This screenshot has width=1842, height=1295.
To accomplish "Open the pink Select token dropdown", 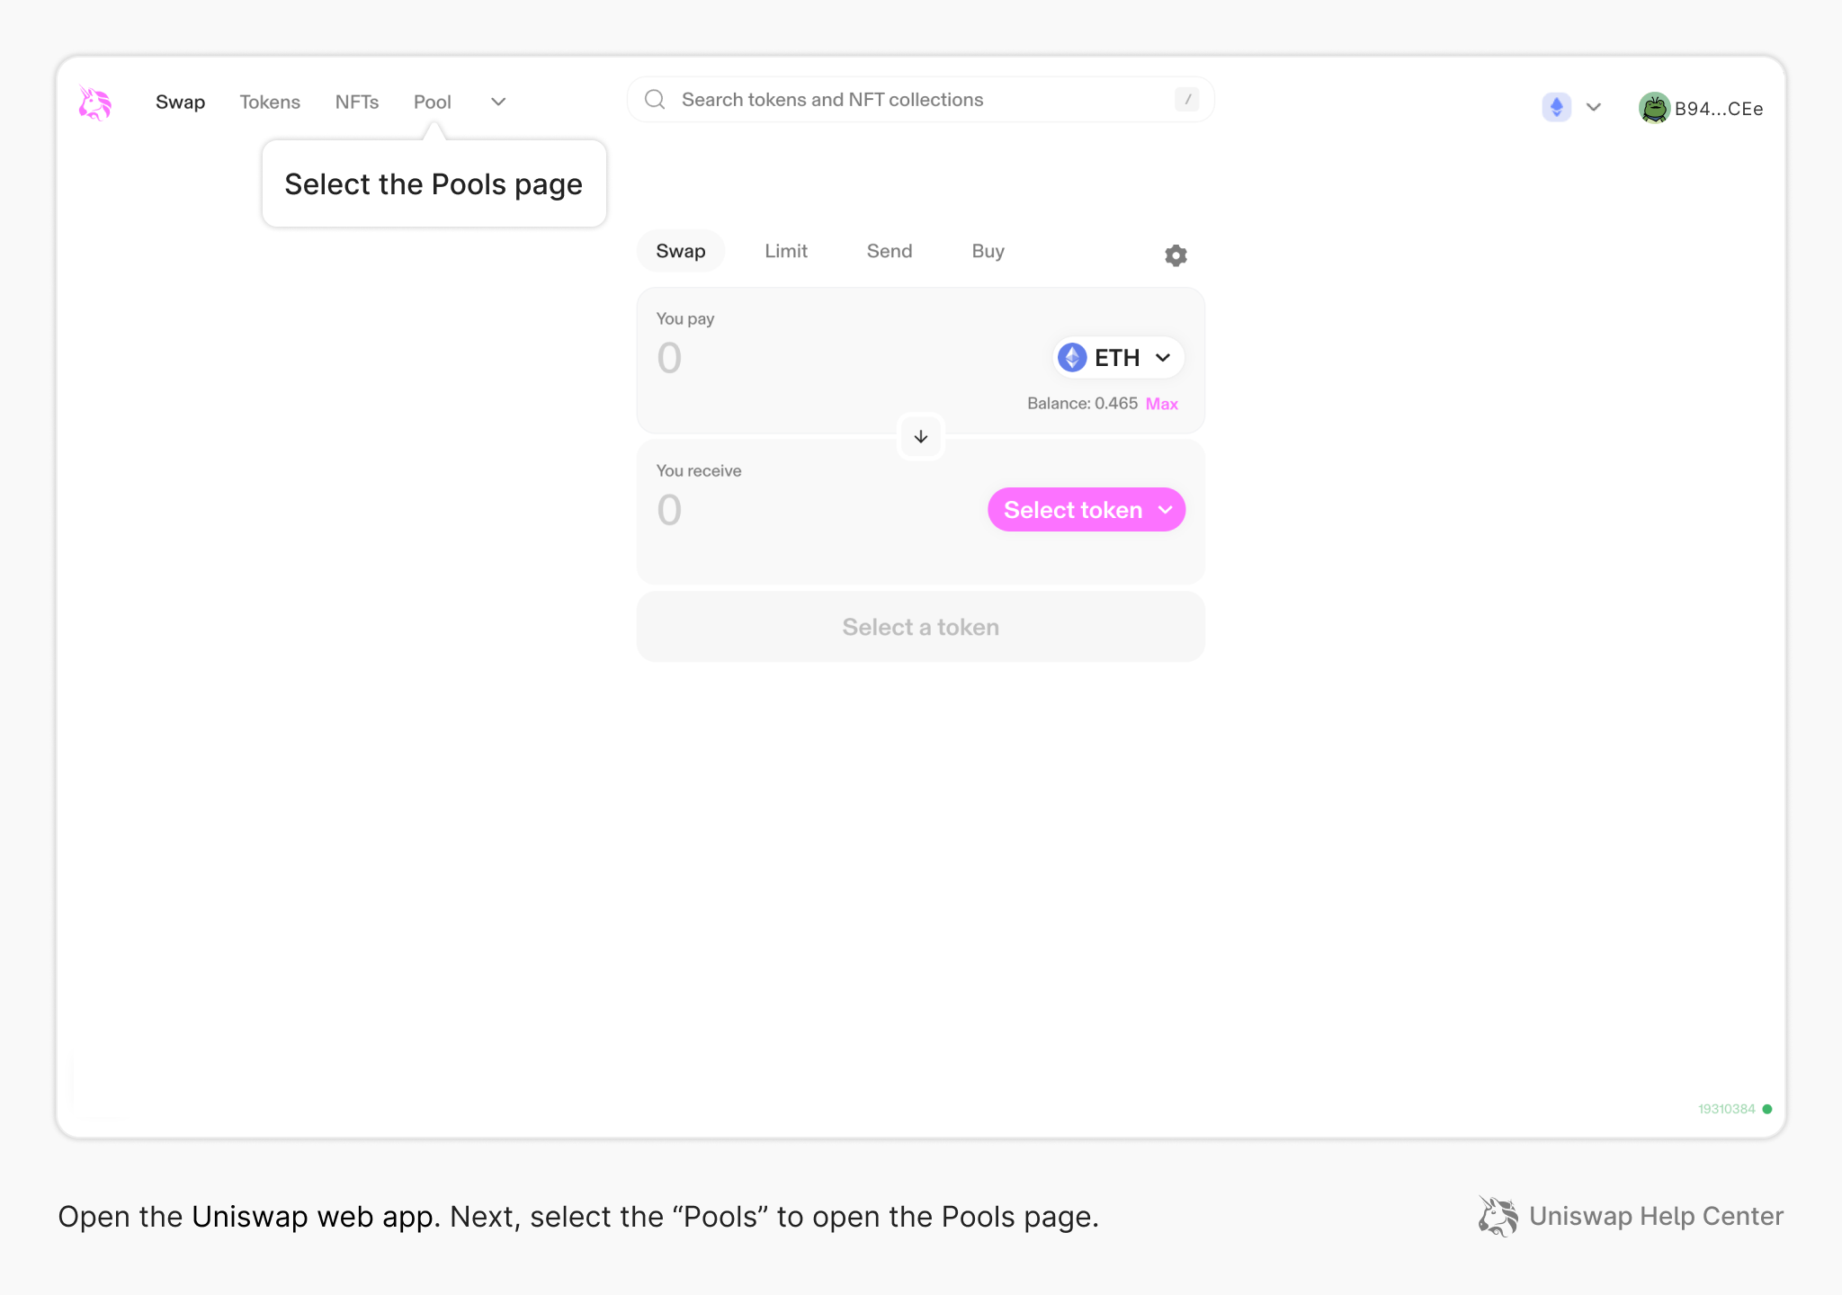I will (1086, 510).
